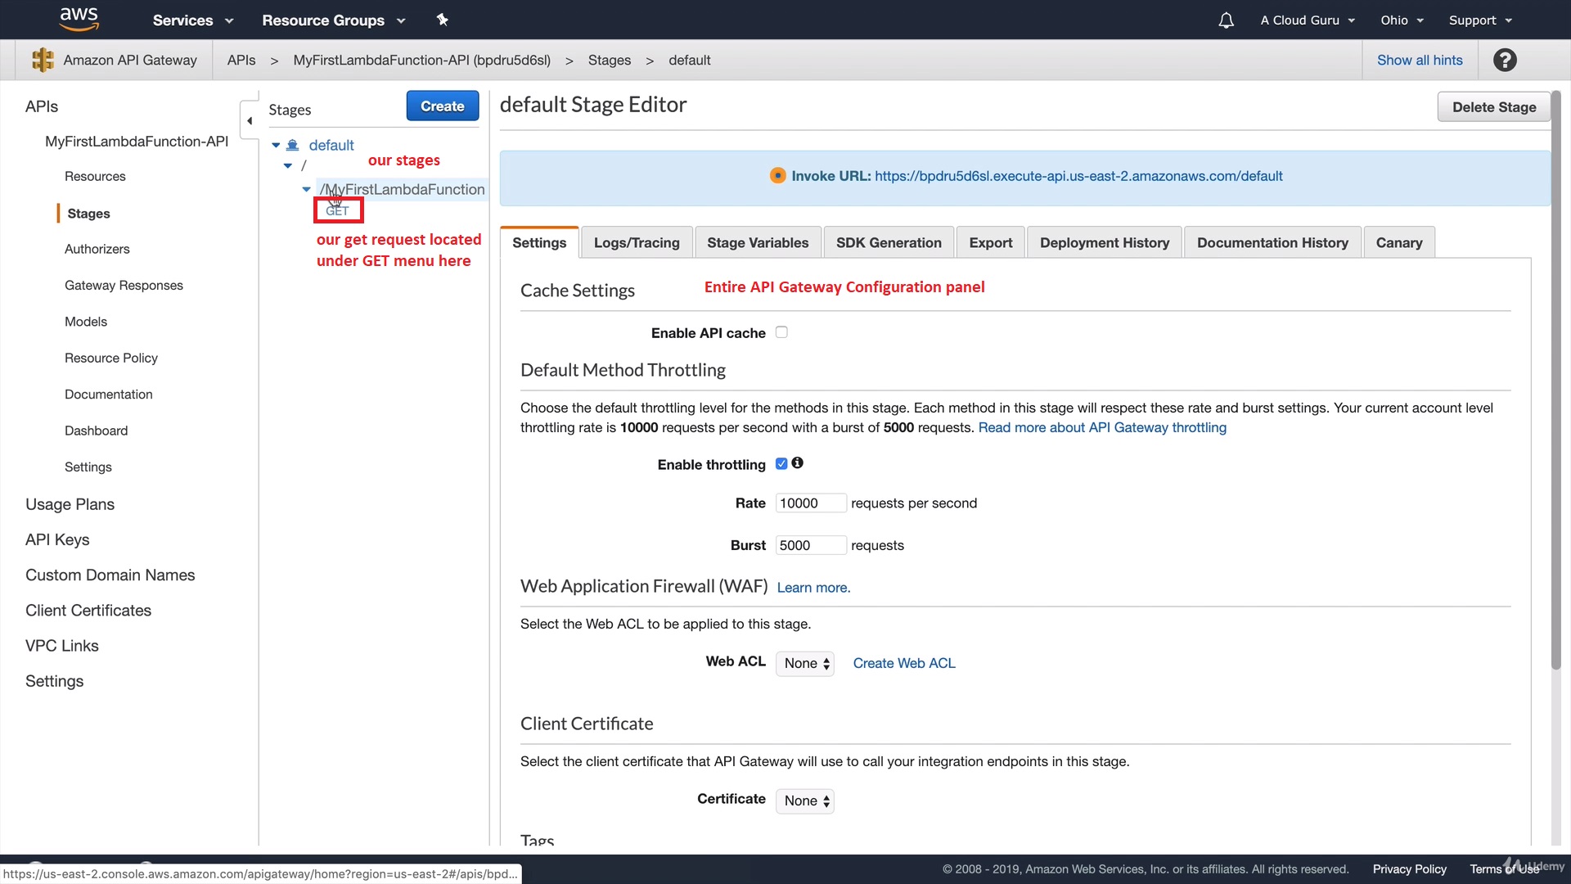The height and width of the screenshot is (884, 1571).
Task: Collapse the default stage tree node
Action: pyautogui.click(x=276, y=145)
